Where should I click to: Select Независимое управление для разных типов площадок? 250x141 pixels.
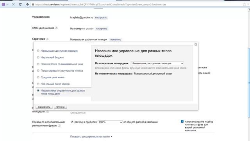click(38, 90)
